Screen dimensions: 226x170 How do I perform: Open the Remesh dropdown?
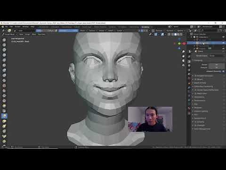click(170, 31)
